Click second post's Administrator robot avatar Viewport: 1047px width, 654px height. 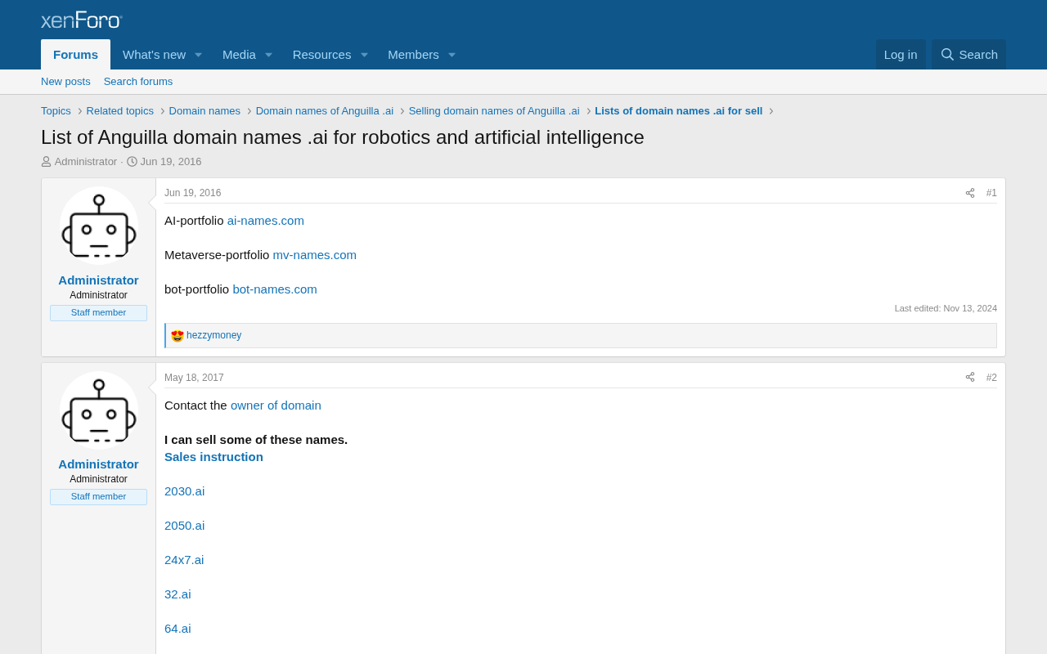[x=99, y=410]
